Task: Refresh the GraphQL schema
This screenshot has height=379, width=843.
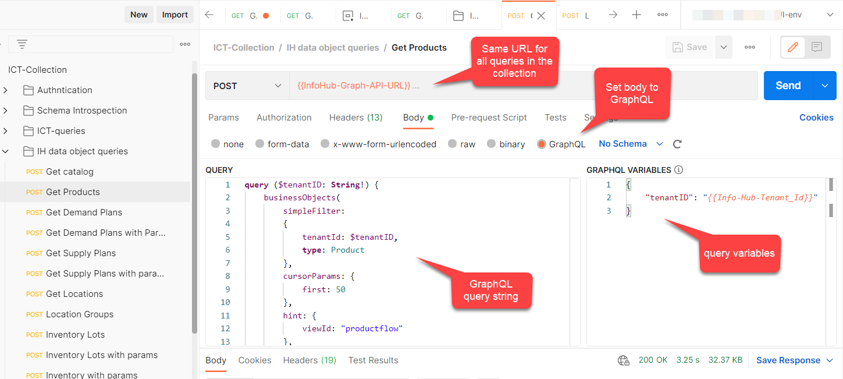Action: tap(677, 143)
